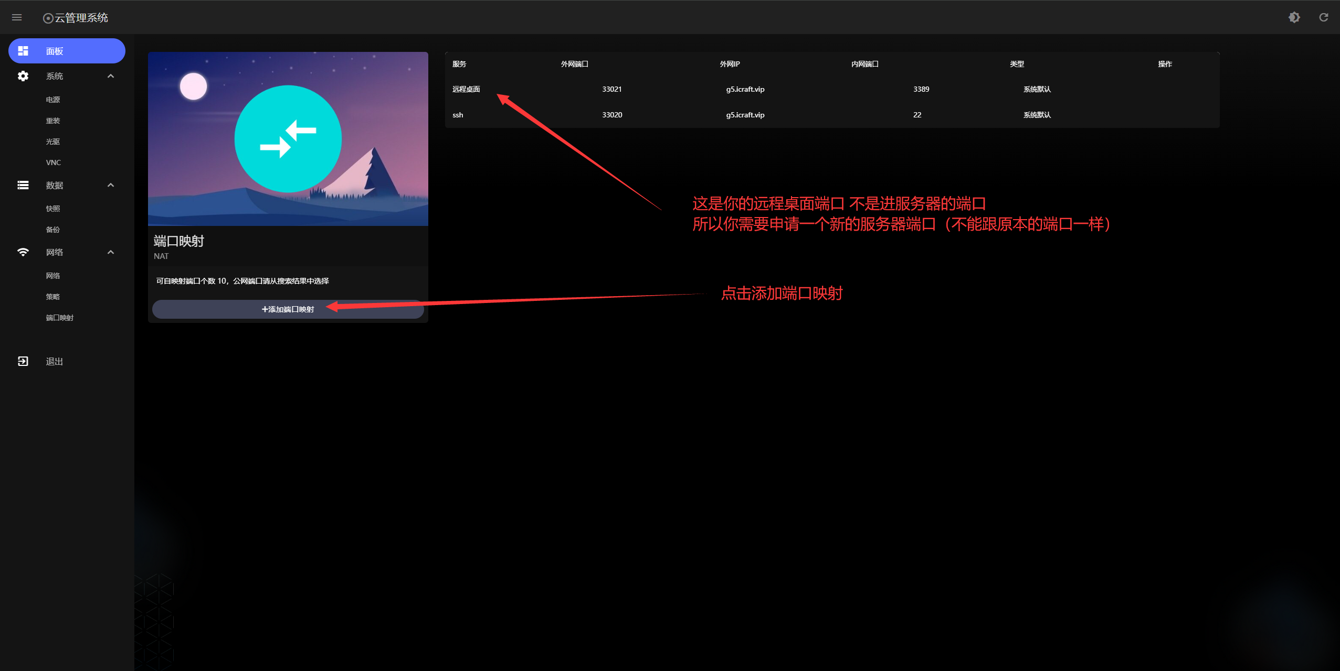The height and width of the screenshot is (671, 1340).
Task: Open the 电源 menu item
Action: [x=53, y=100]
